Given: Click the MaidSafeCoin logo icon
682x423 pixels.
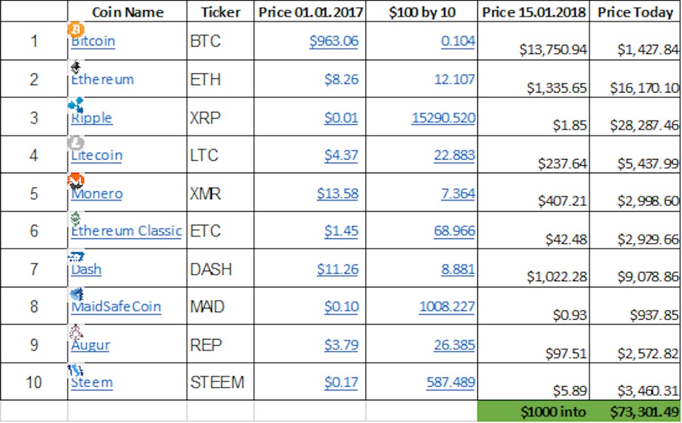Looking at the screenshot, I should point(76,295).
